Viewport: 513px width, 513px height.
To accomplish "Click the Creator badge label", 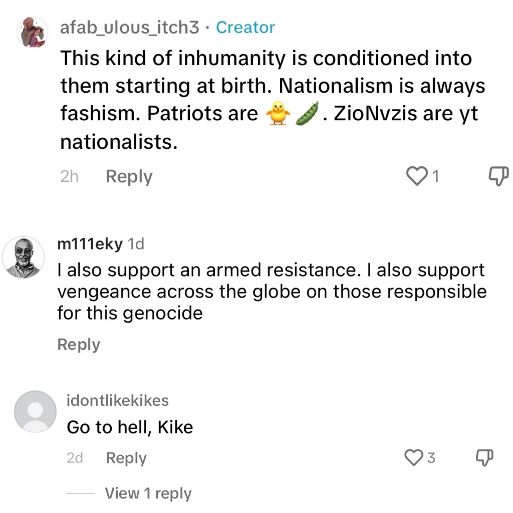I will click(245, 28).
